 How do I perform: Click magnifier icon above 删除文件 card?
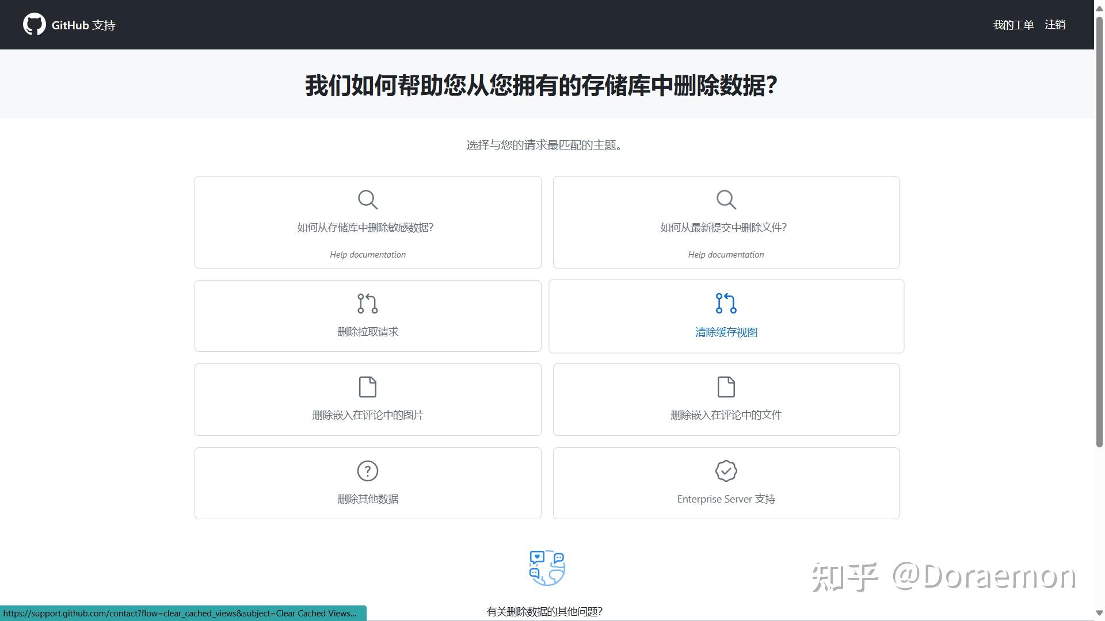point(726,200)
